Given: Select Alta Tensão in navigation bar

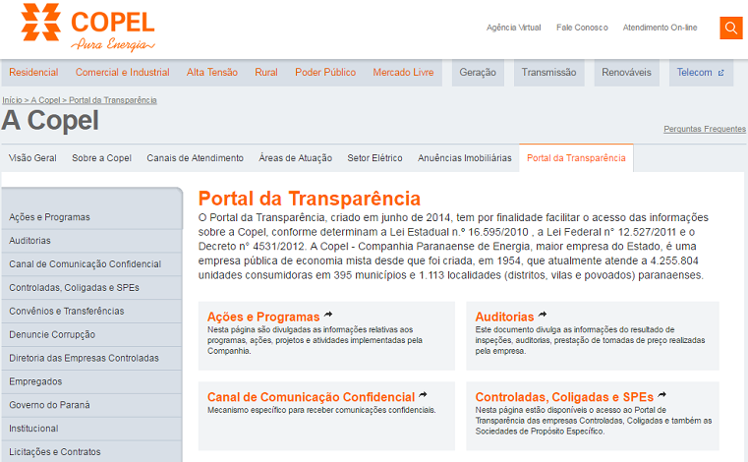Looking at the screenshot, I should click(x=211, y=73).
